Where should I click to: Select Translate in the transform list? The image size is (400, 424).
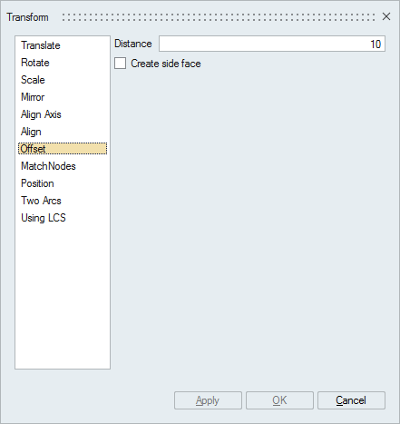[x=41, y=45]
